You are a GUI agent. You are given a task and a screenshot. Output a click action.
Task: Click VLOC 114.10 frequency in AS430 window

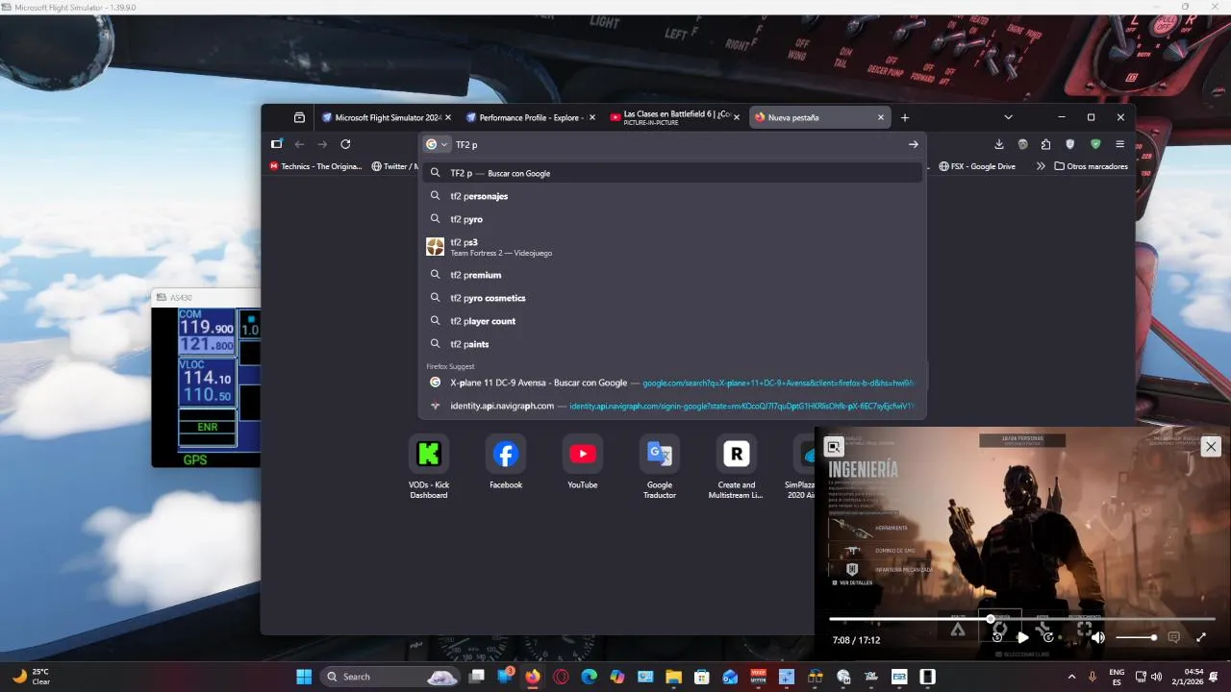[x=208, y=379]
